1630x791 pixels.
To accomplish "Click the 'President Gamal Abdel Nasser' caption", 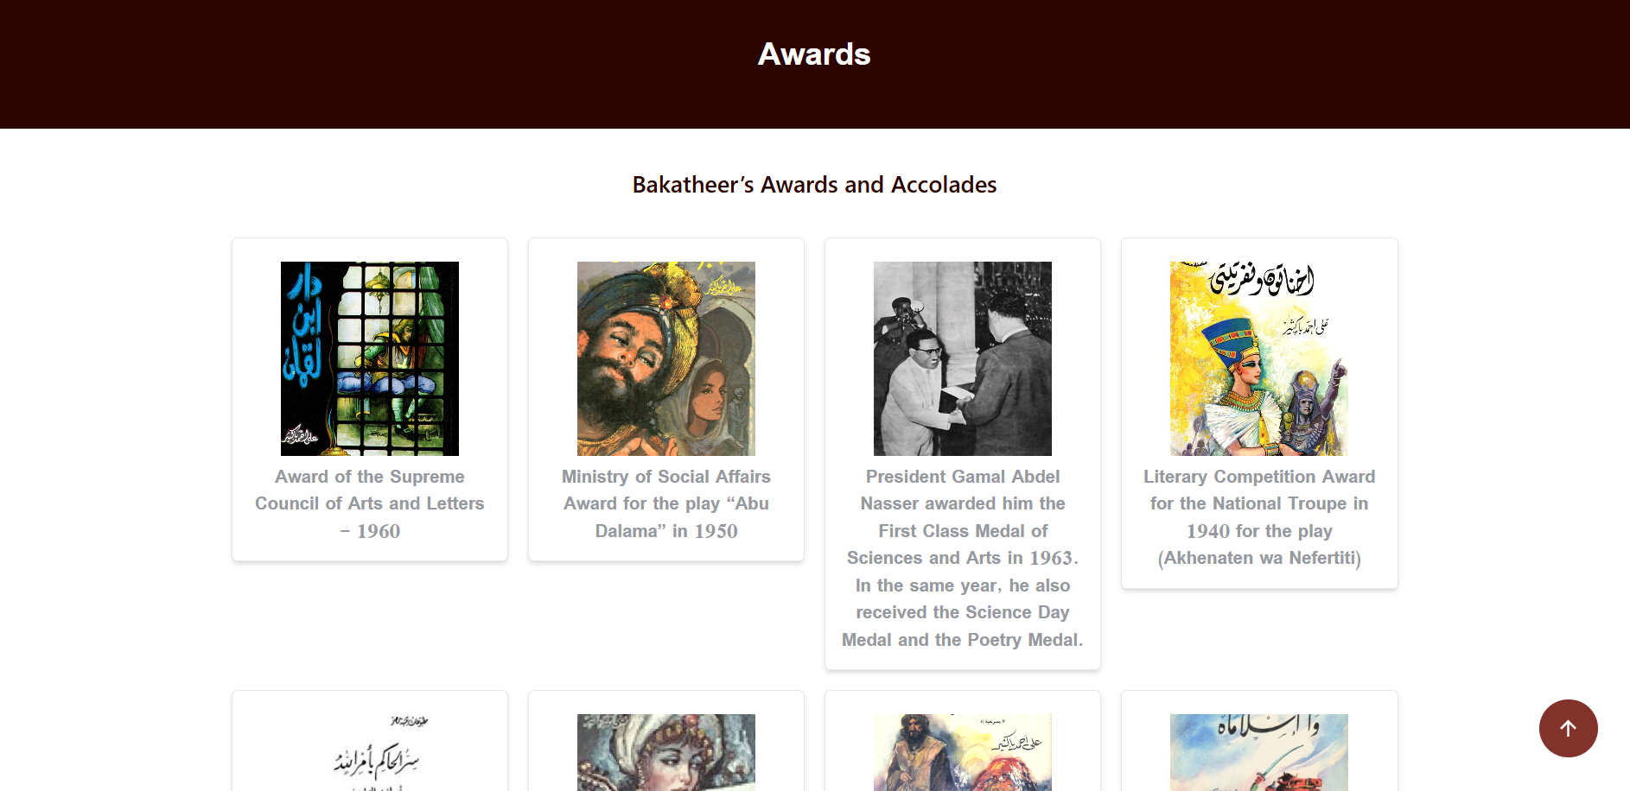I will (x=963, y=558).
